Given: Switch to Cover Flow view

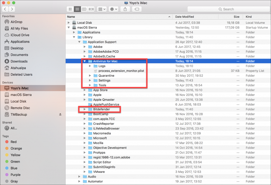Looking at the screenshot, I should pyautogui.click(x=91, y=9).
